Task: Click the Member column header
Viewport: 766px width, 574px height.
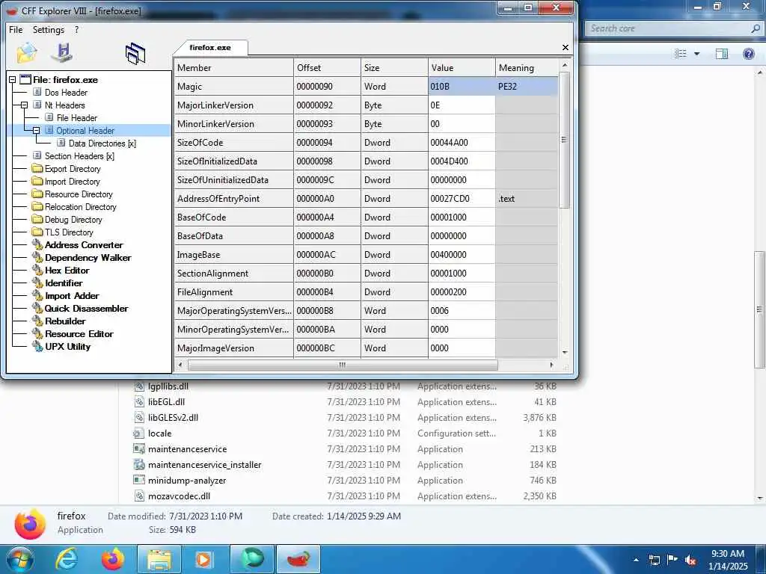Action: click(233, 68)
